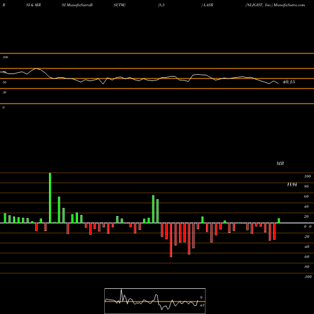Click the SI MunafaSutraR header text

point(77,5)
